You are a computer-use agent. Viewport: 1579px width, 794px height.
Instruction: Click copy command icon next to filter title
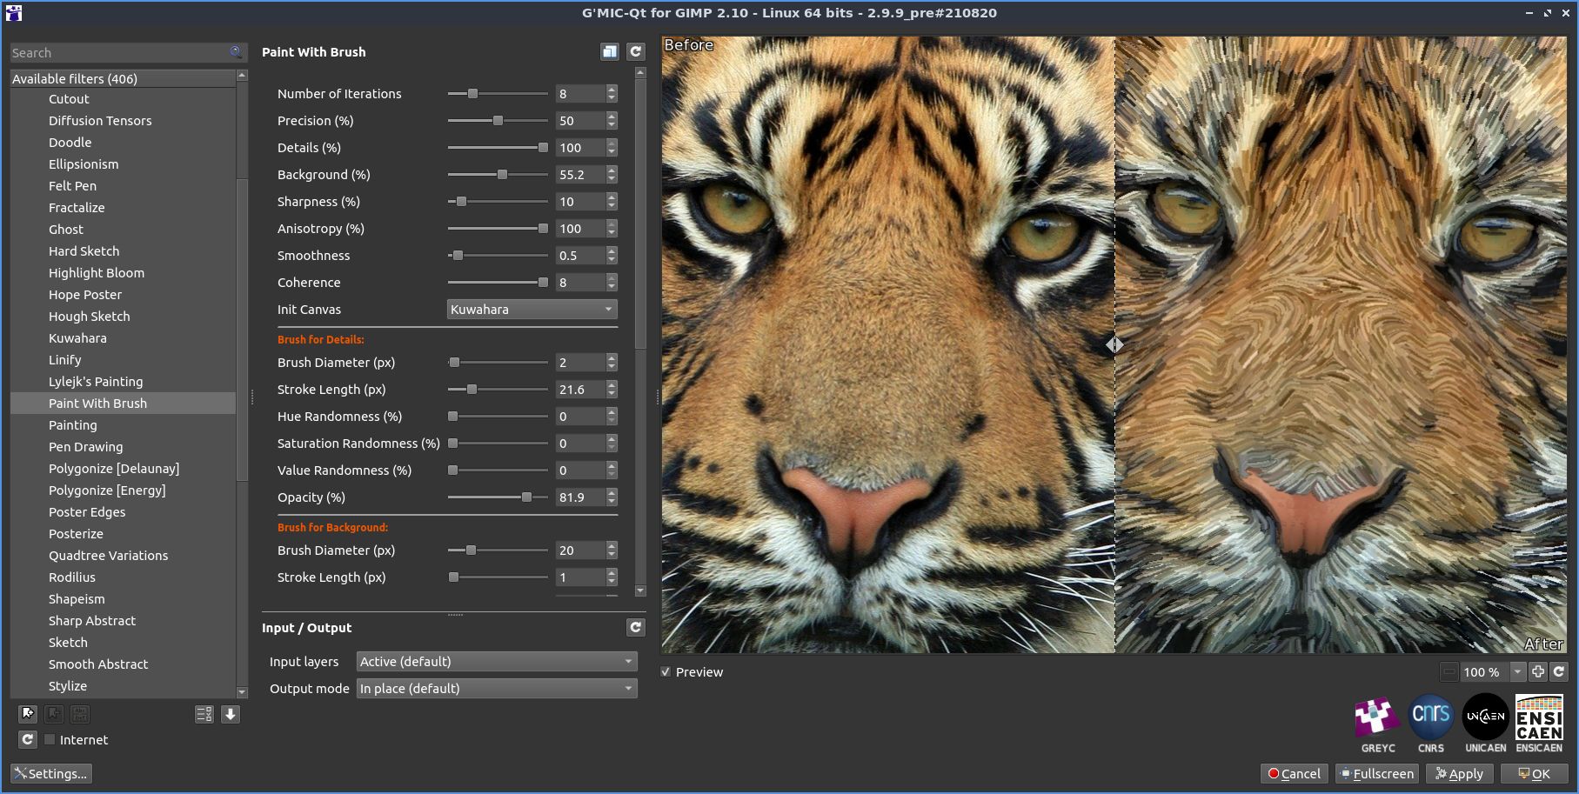point(610,52)
